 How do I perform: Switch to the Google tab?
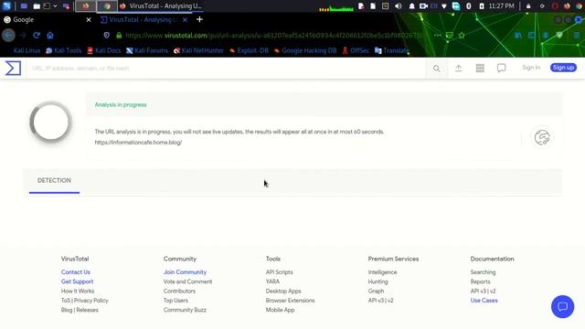click(47, 20)
